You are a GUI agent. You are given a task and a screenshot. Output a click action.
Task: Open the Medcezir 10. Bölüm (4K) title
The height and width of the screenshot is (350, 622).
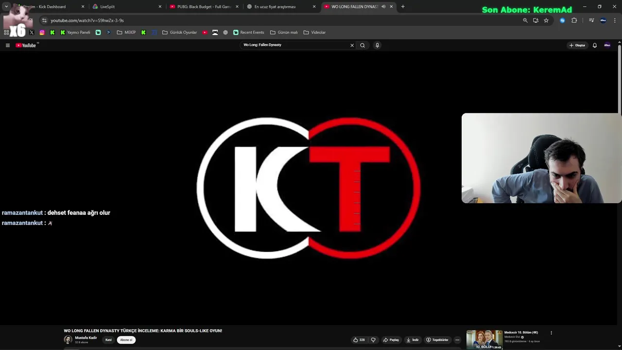[521, 332]
